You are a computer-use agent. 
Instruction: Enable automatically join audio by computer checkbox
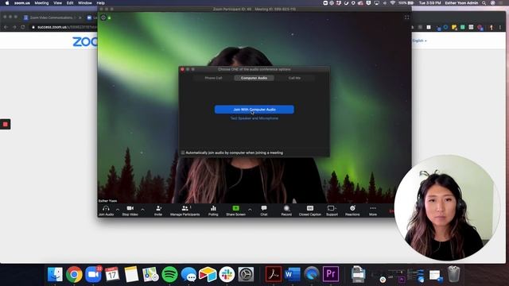pos(183,153)
